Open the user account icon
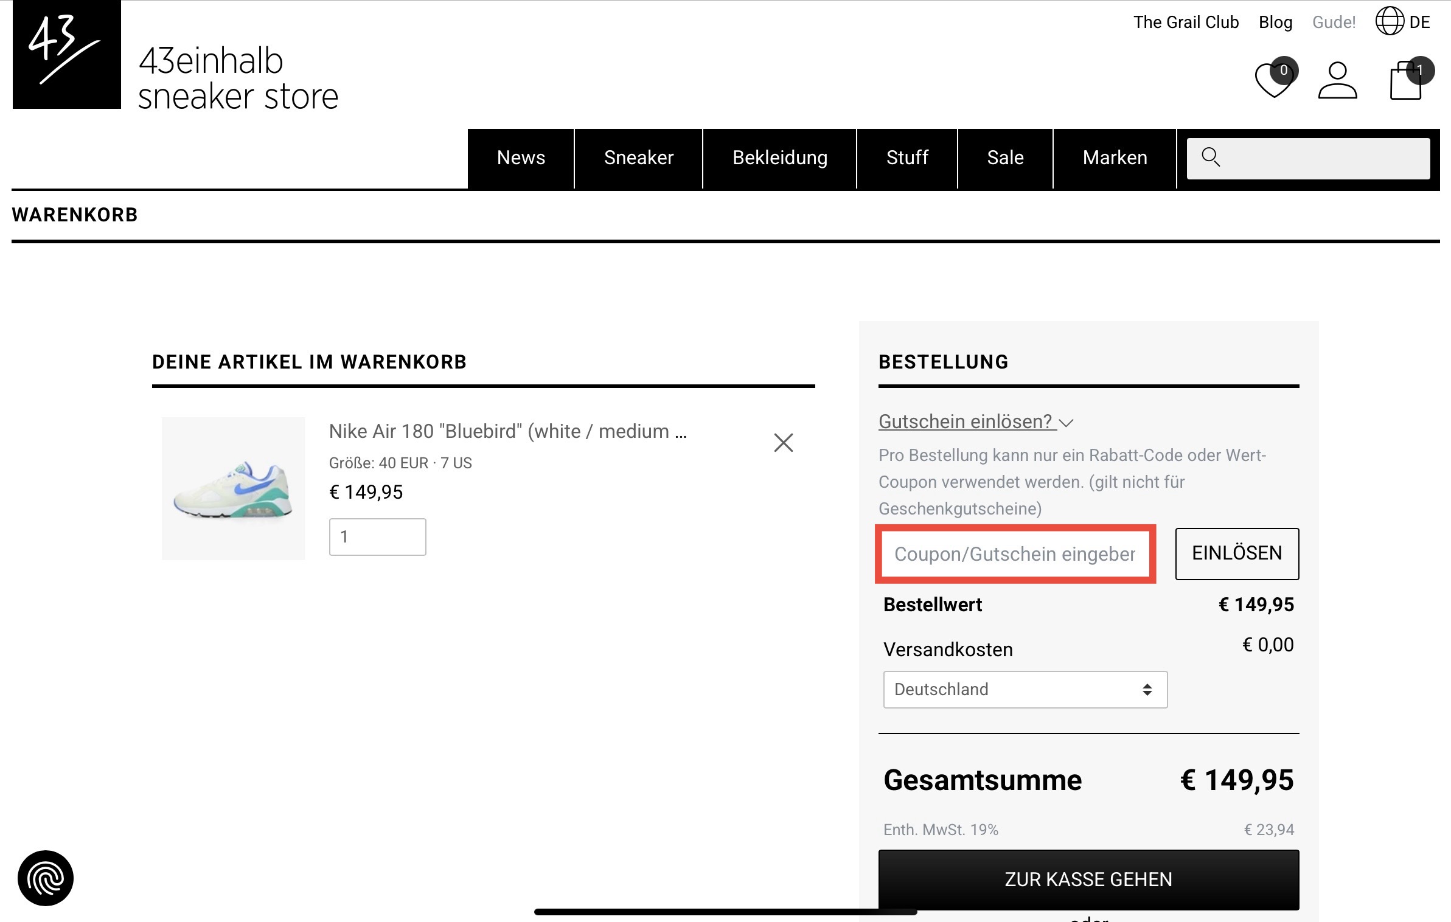 1337,80
